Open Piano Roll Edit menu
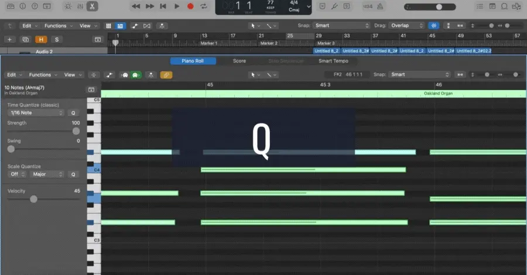Image resolution: width=527 pixels, height=275 pixels. pyautogui.click(x=15, y=75)
